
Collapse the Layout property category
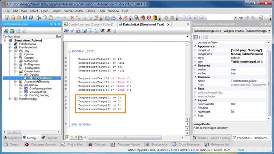195,100
